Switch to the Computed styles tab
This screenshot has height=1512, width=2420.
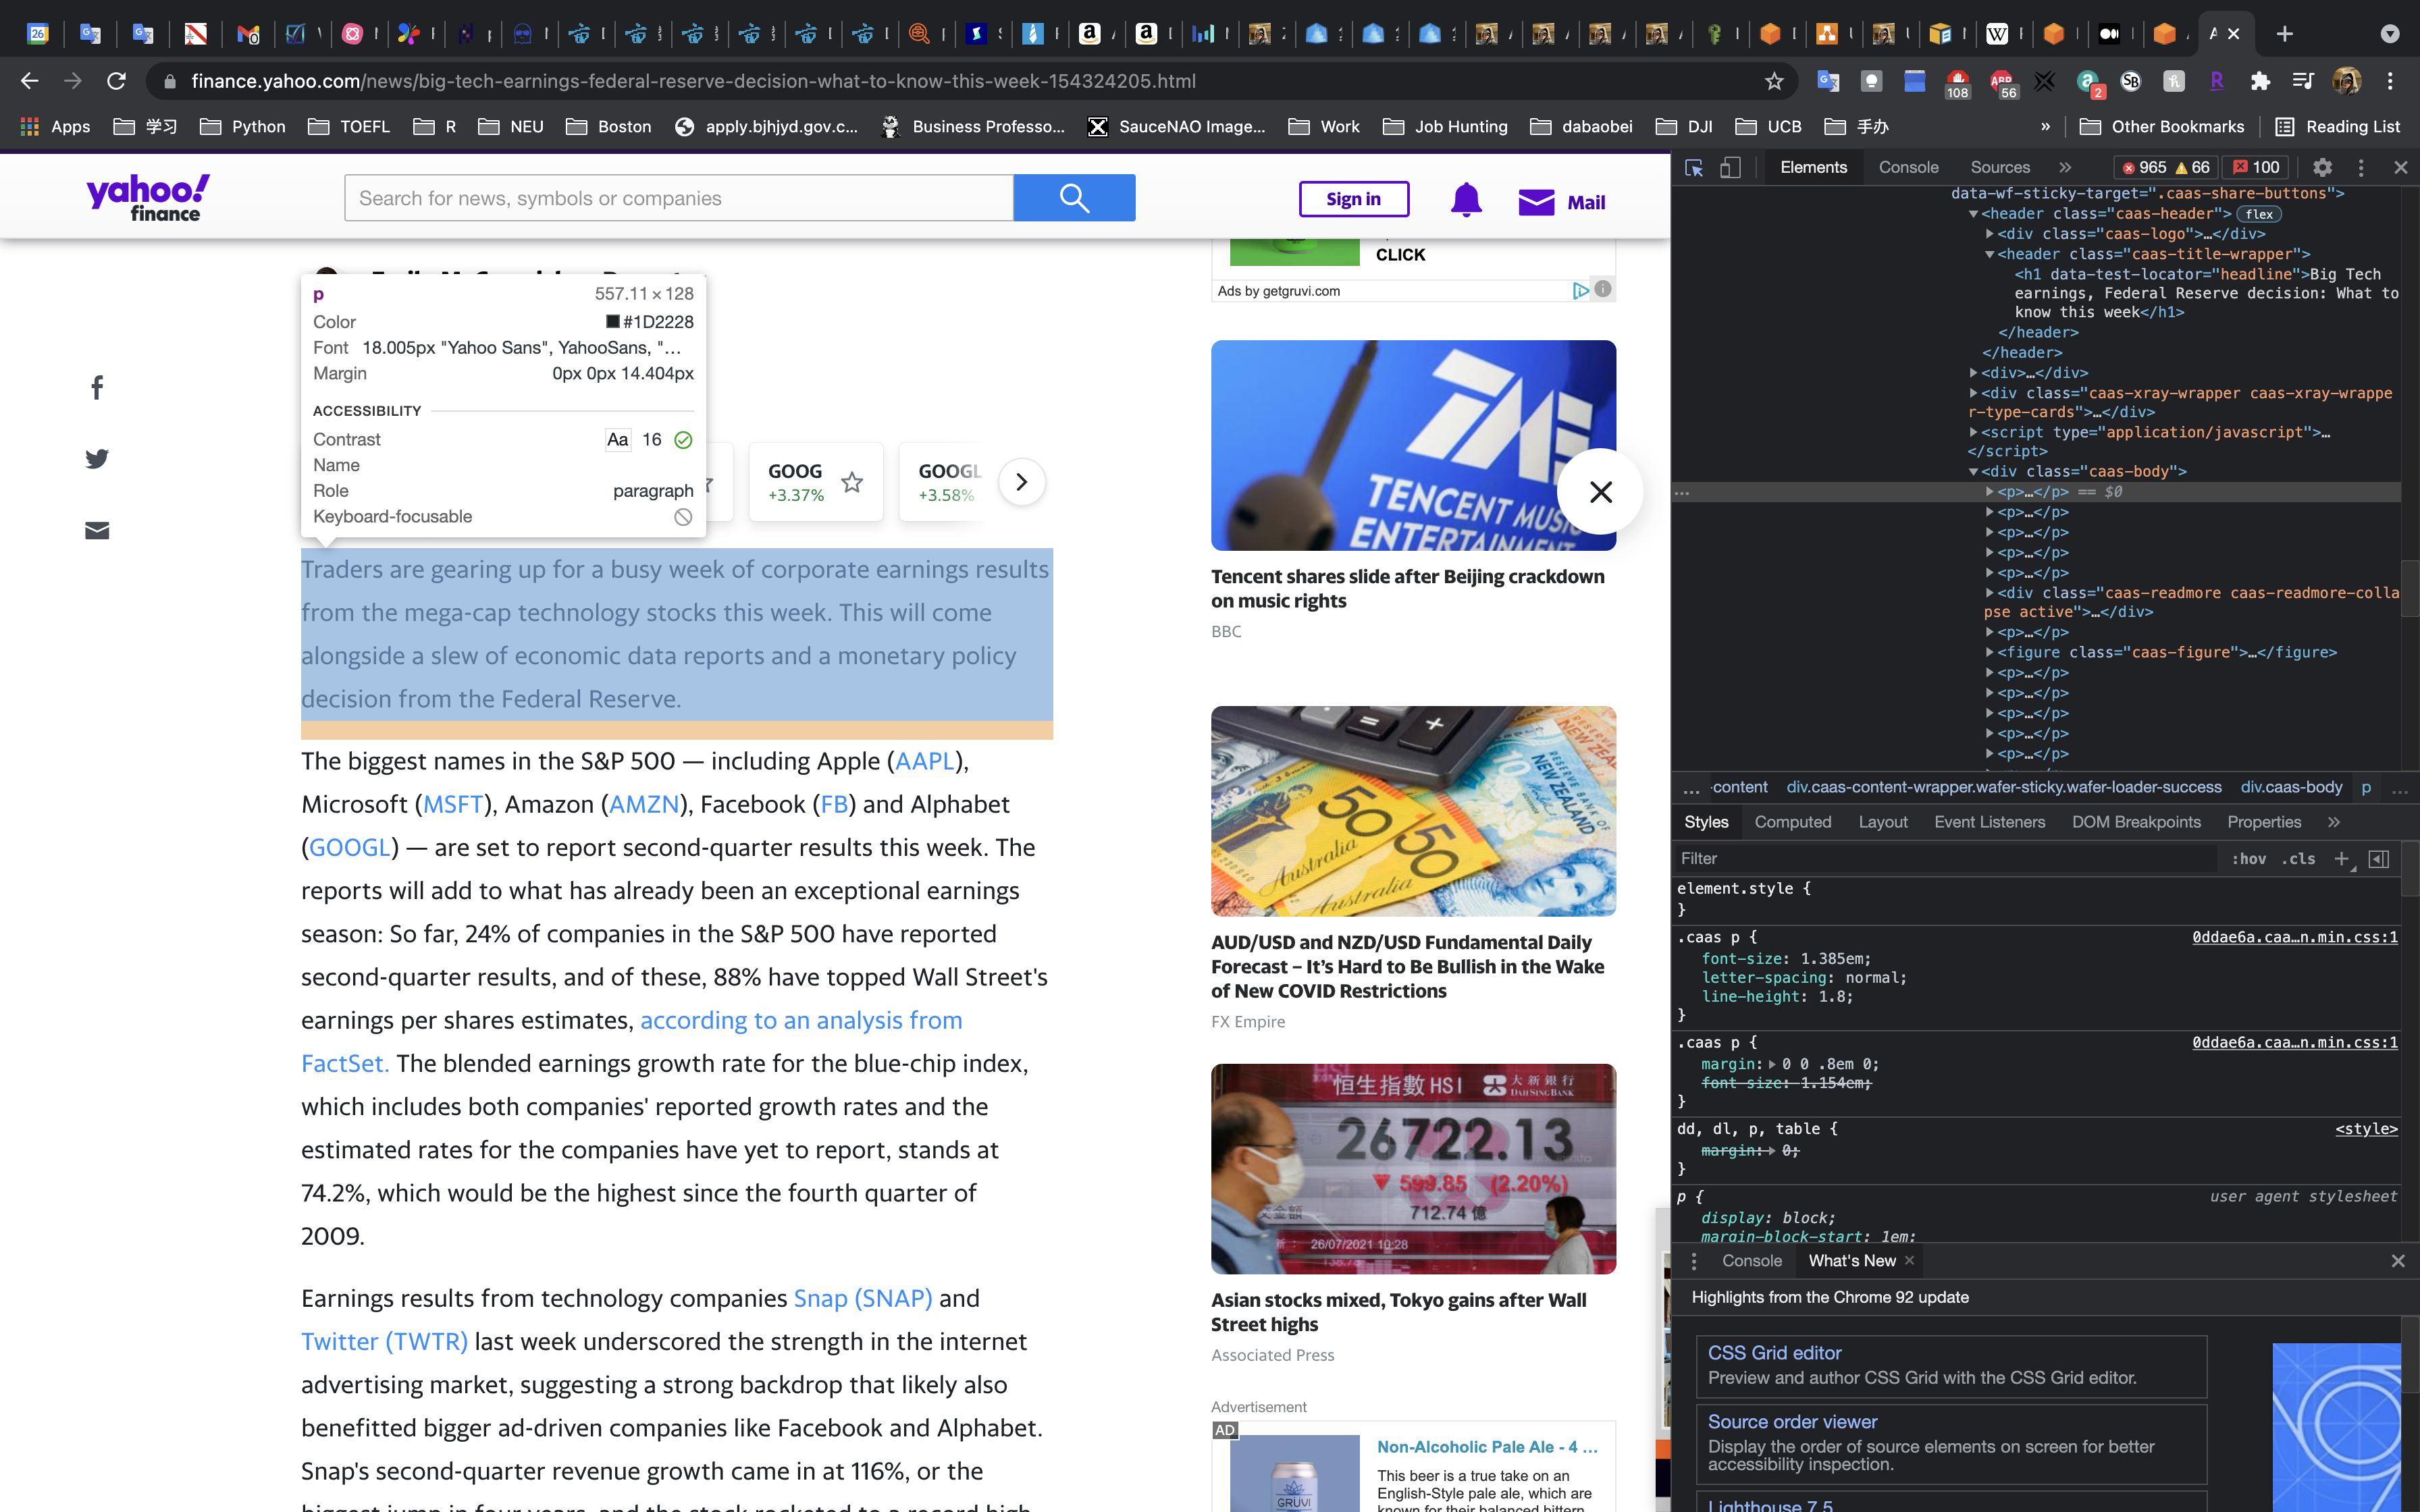tap(1792, 822)
